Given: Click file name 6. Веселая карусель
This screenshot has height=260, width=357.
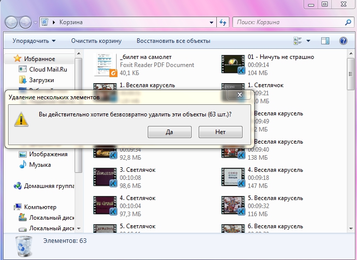Looking at the screenshot, I should (275, 226).
